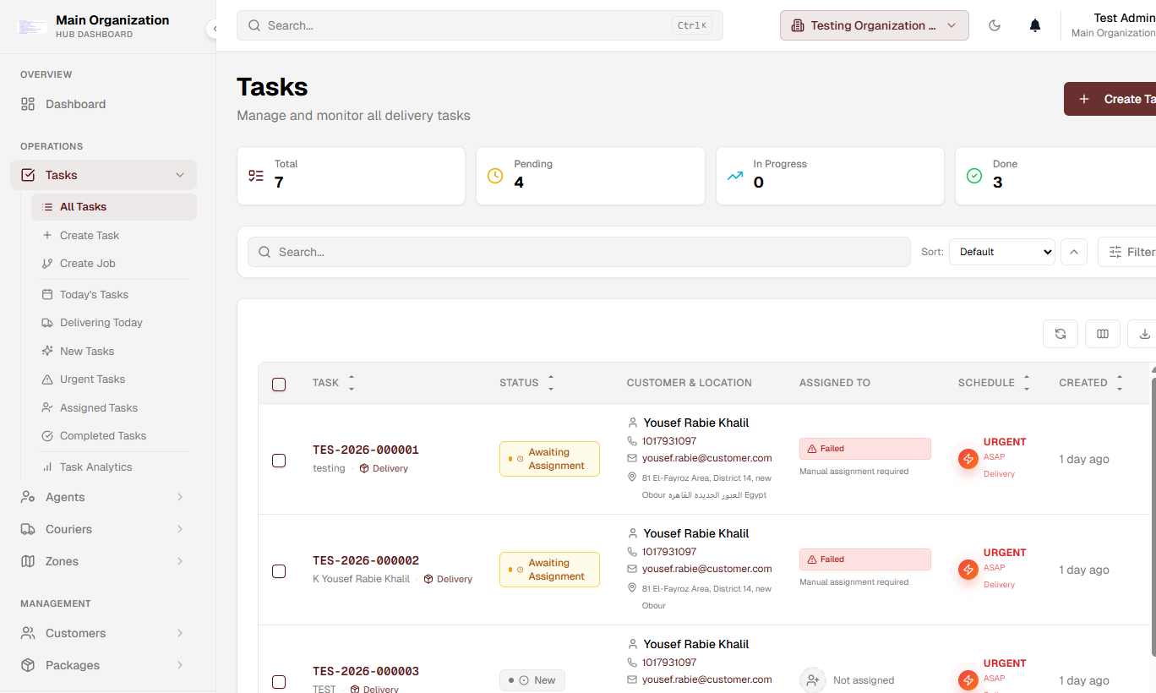This screenshot has width=1156, height=693.
Task: Expand the Agents submenu chevron
Action: (x=180, y=497)
